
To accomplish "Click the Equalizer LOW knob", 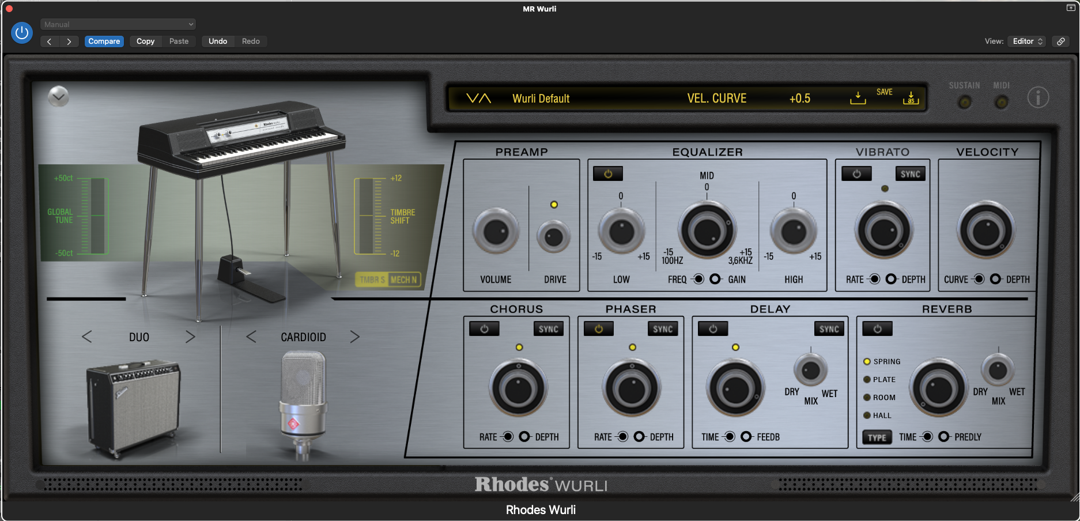I will tap(621, 232).
